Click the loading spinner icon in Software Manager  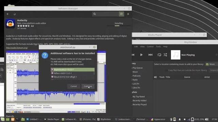pos(14,14)
